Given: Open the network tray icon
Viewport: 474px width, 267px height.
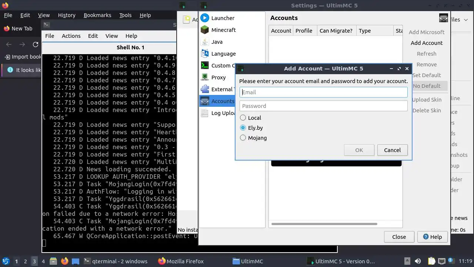Looking at the screenshot, I should click(442, 261).
